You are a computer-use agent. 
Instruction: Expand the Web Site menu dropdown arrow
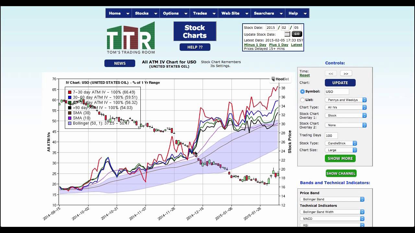pos(247,14)
